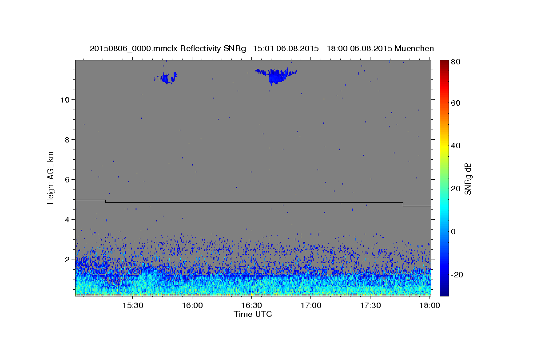This screenshot has height=355, width=533.
Task: Click the 16:30 time tick label
Action: 251,306
